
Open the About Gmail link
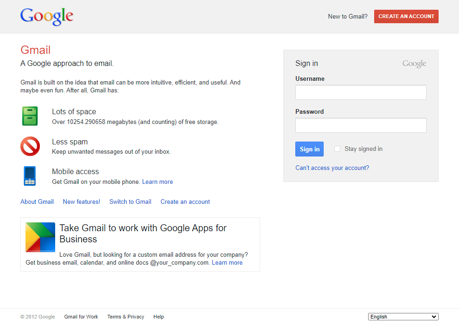point(37,201)
